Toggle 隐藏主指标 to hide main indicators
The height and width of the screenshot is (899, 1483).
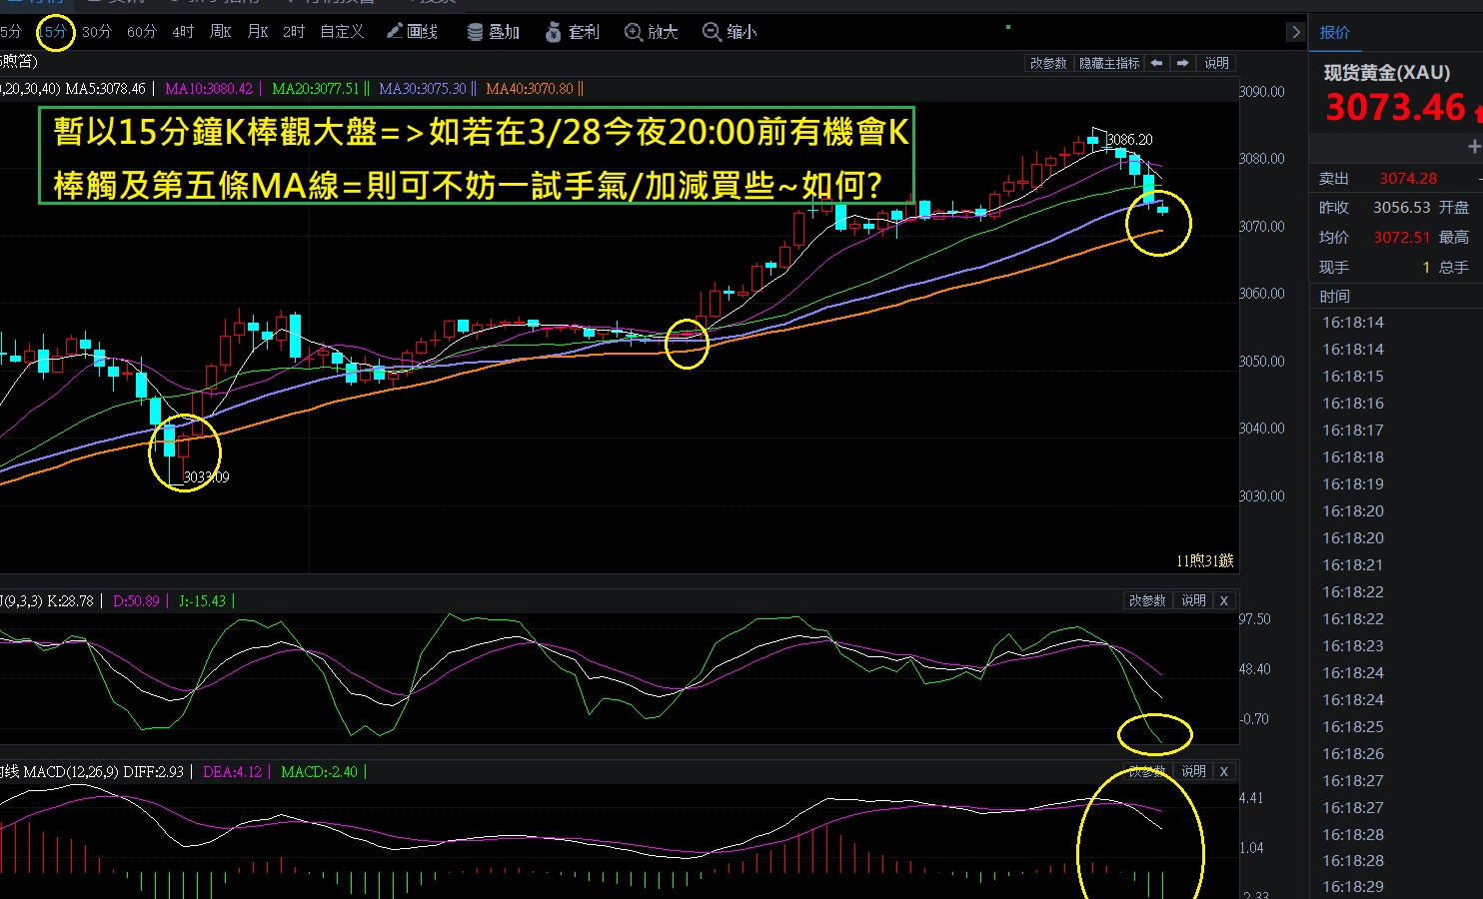[1108, 62]
